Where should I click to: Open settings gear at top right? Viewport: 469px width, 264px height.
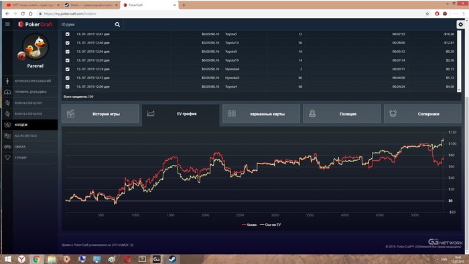pyautogui.click(x=461, y=25)
